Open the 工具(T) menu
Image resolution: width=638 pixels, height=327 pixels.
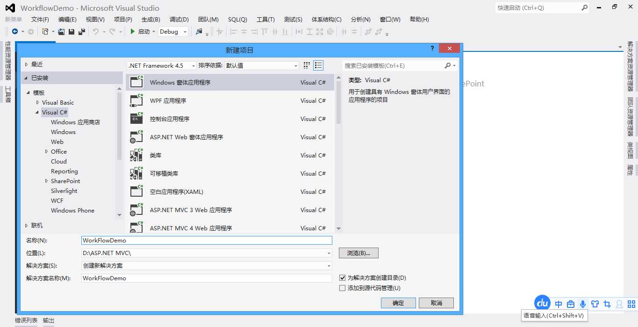pyautogui.click(x=265, y=19)
